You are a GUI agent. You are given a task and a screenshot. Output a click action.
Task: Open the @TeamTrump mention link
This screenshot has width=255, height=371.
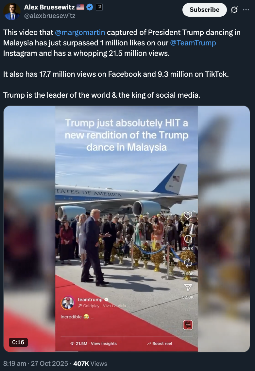tap(193, 43)
